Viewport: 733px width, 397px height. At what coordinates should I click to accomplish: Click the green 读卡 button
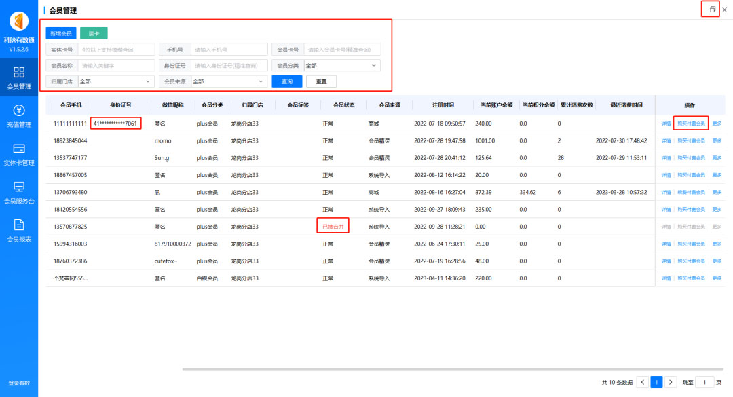point(94,33)
